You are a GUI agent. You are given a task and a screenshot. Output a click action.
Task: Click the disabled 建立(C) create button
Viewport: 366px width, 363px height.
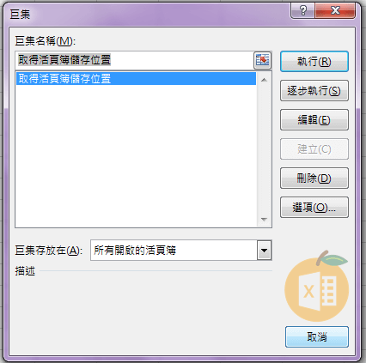(314, 148)
